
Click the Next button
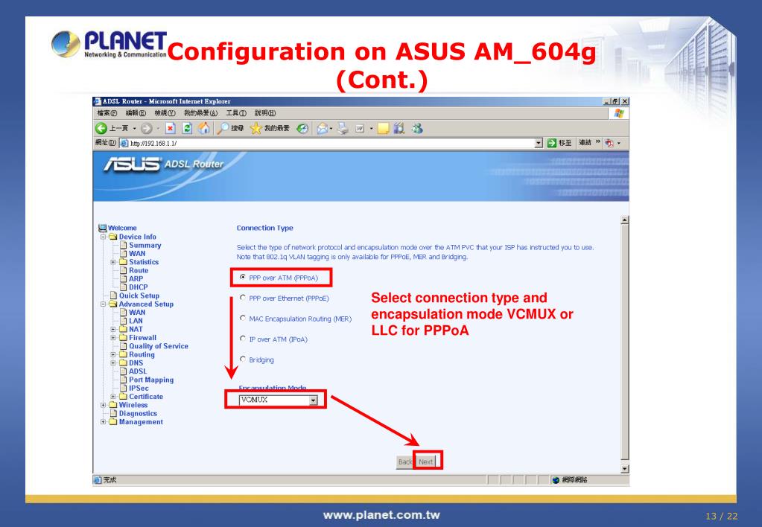point(426,461)
